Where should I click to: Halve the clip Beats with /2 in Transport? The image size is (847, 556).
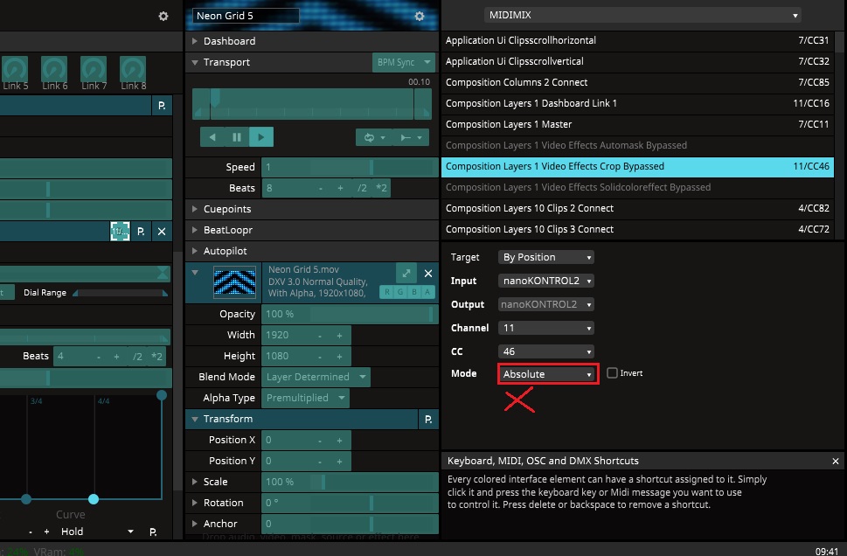(x=362, y=188)
